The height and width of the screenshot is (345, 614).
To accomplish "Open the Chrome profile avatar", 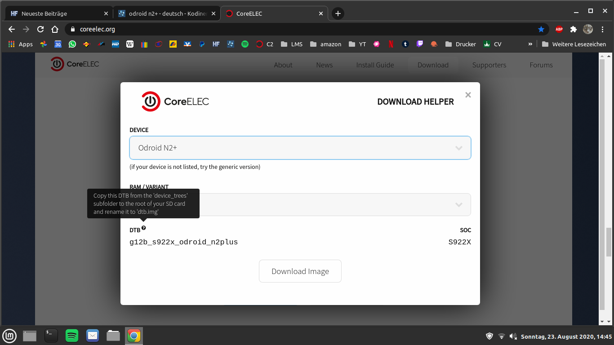I will click(588, 29).
